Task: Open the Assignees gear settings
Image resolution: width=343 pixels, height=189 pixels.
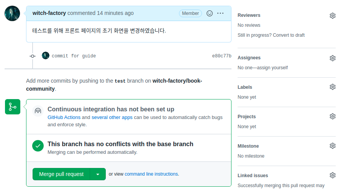Action: (332, 58)
